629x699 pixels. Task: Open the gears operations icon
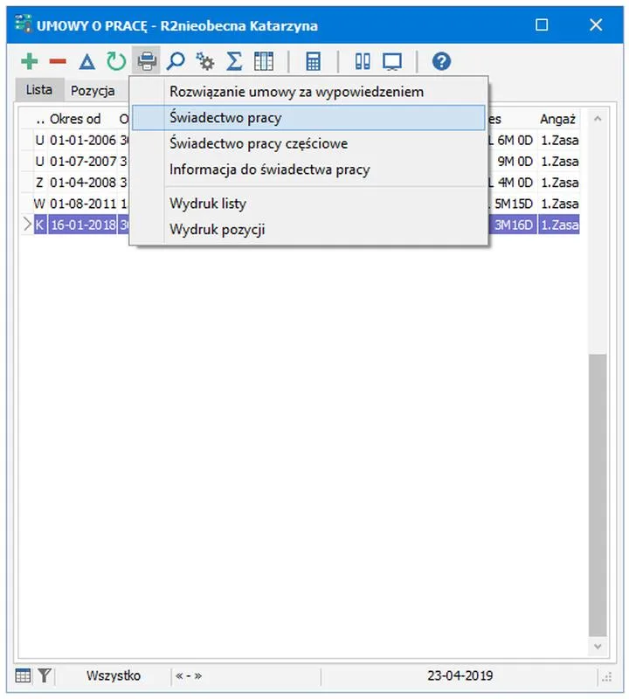(205, 61)
